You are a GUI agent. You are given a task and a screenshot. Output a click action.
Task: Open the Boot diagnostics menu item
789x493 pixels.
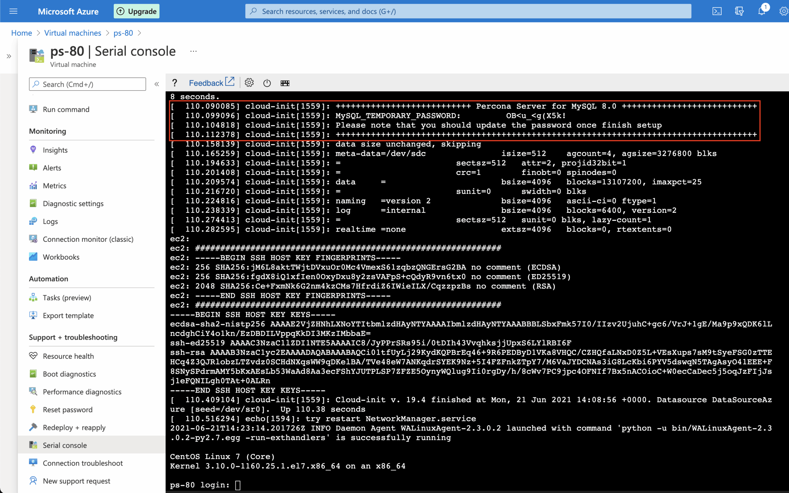pos(69,374)
